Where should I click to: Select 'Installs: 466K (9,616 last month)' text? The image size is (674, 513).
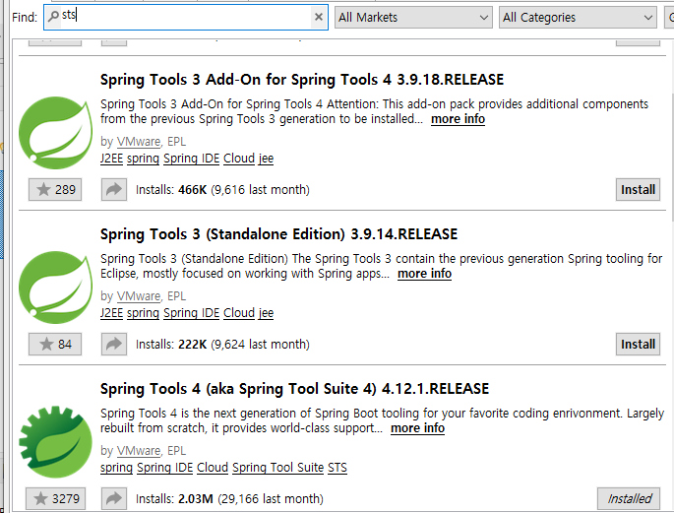(x=222, y=190)
